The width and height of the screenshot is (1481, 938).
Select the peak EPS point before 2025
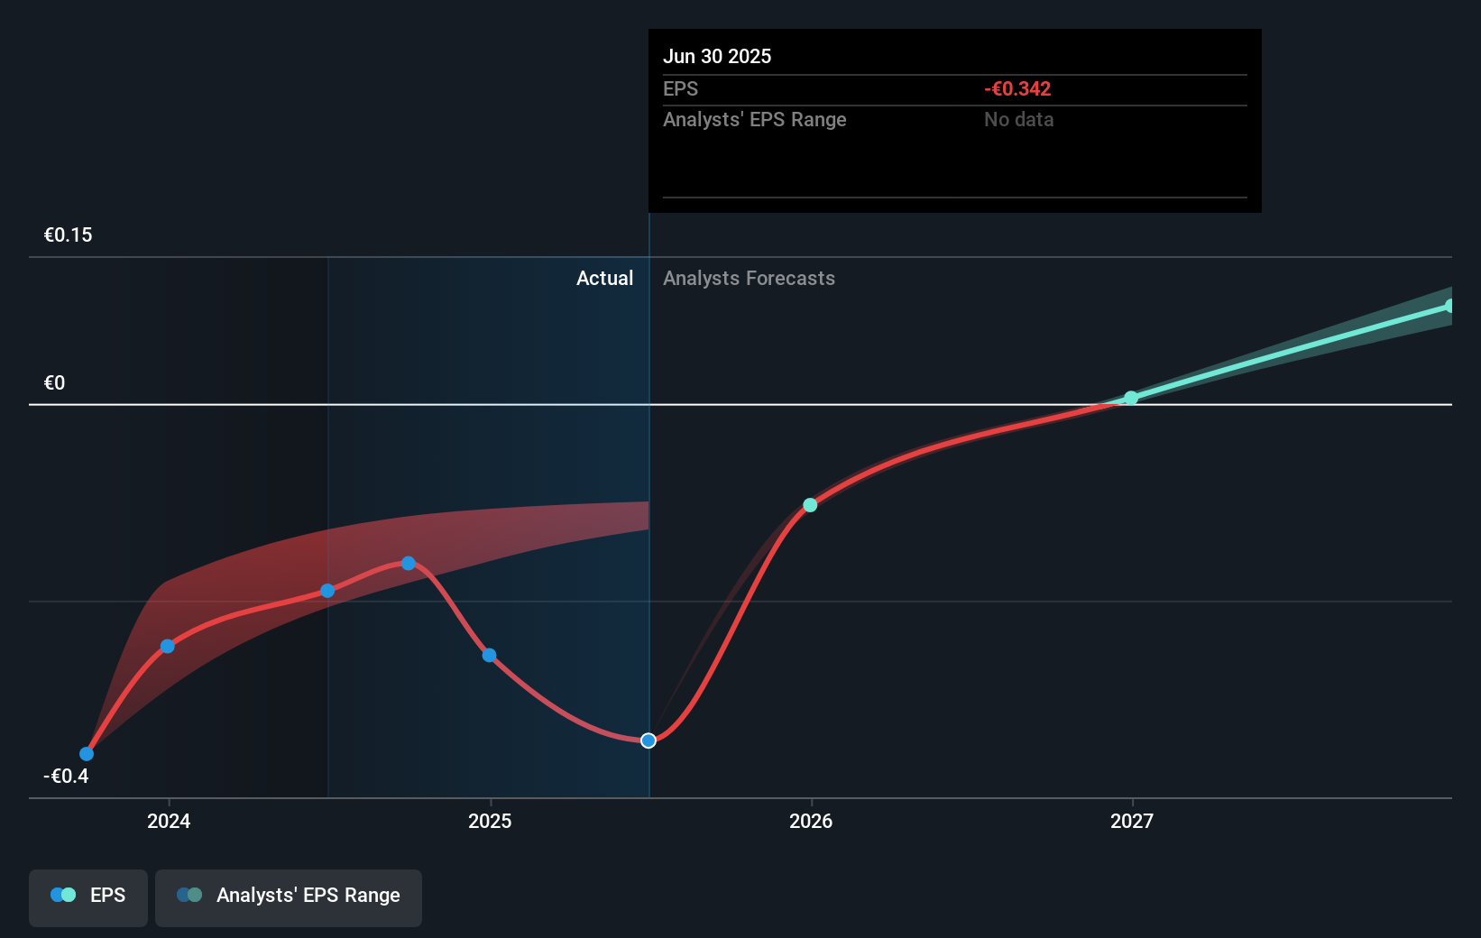coord(409,563)
